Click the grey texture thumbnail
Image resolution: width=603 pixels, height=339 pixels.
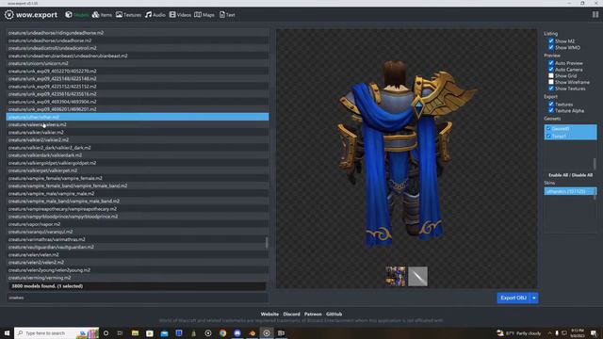[417, 276]
